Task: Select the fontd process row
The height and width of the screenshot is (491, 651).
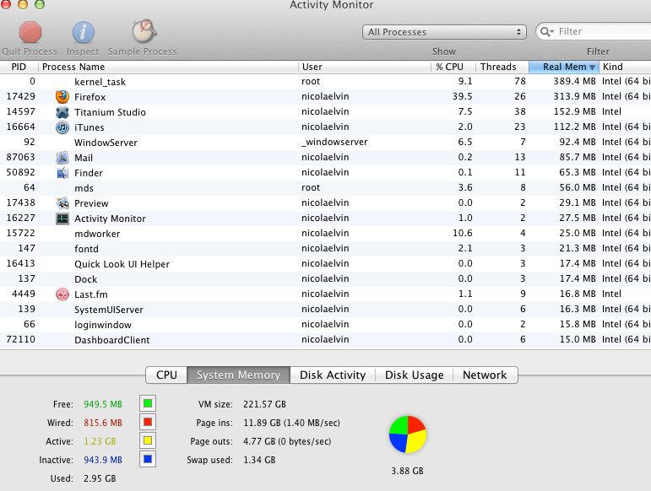Action: [x=326, y=249]
